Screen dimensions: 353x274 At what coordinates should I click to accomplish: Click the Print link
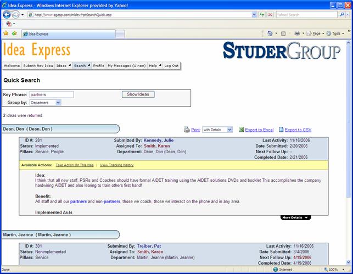tap(195, 130)
